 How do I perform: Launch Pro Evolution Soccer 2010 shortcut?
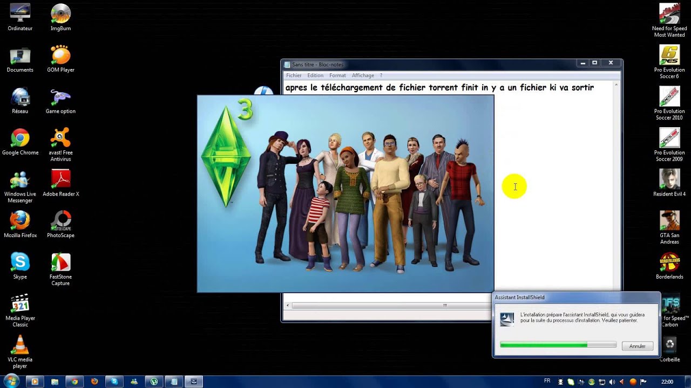(669, 103)
